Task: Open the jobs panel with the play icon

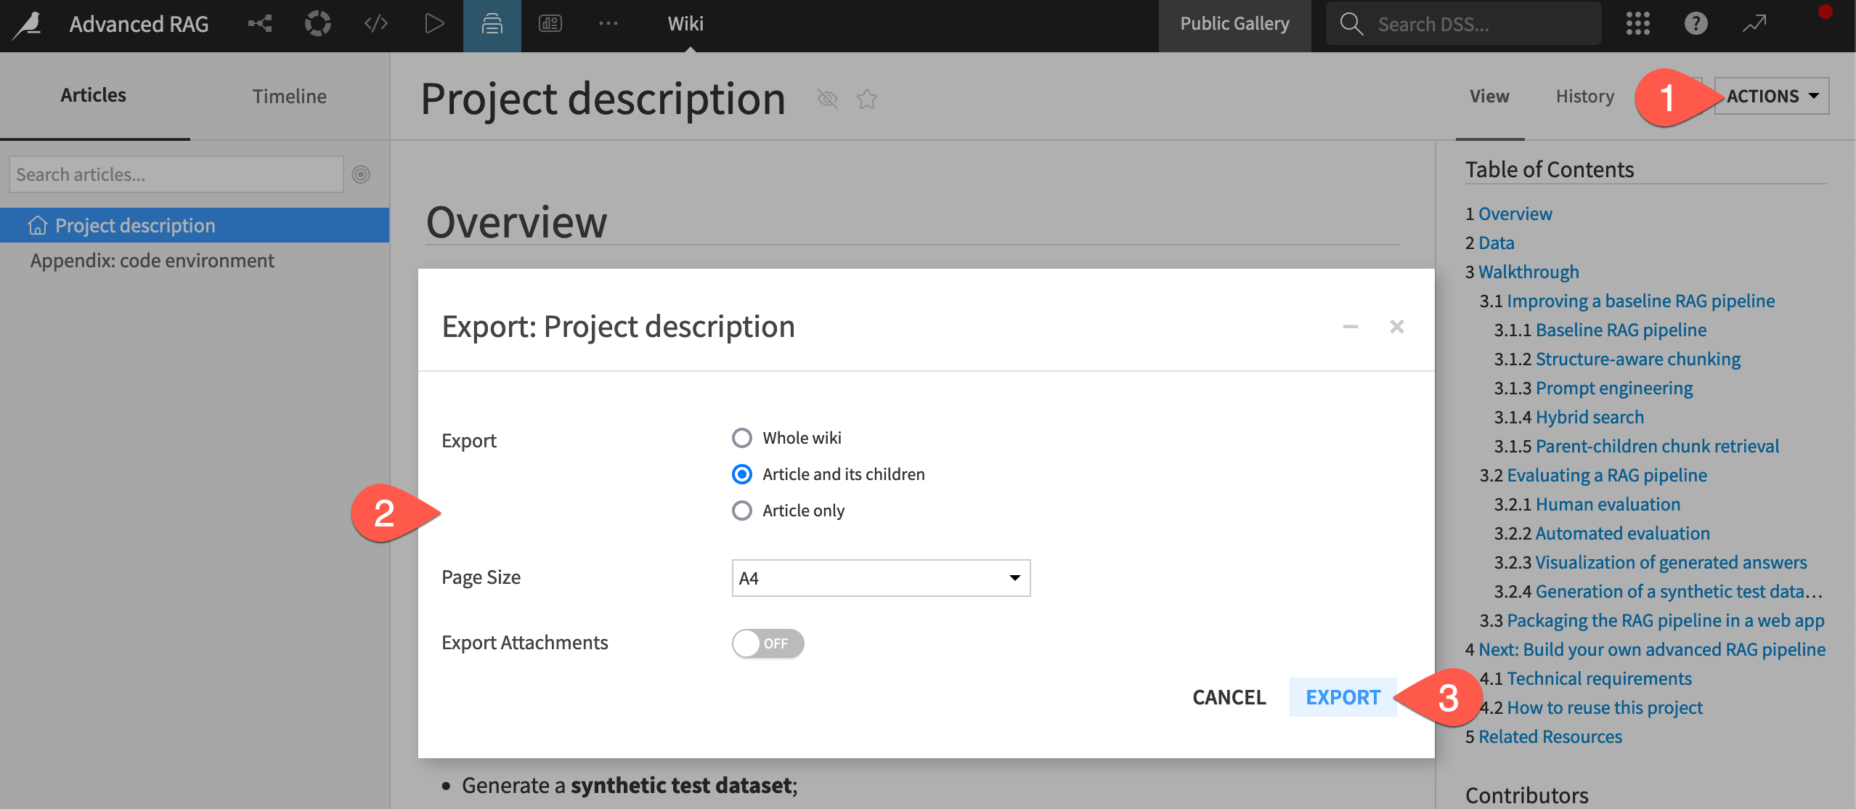Action: (434, 23)
